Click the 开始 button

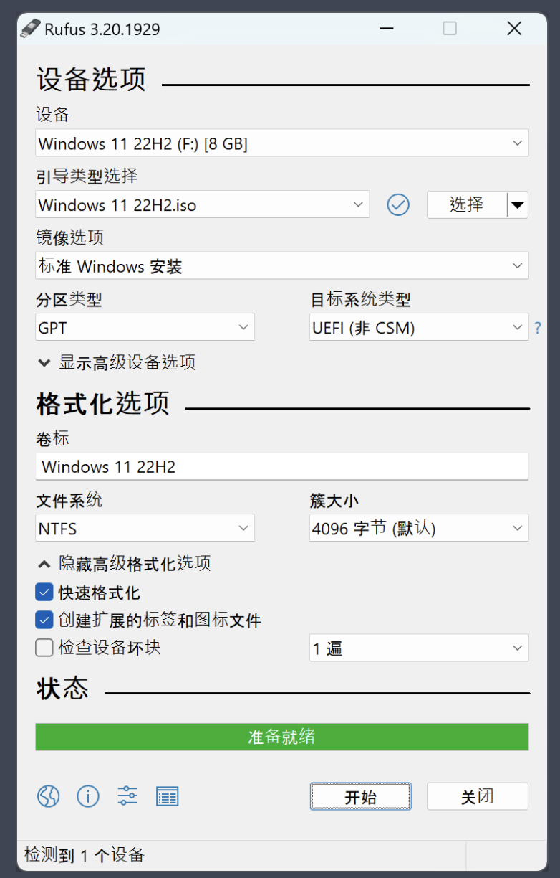360,797
